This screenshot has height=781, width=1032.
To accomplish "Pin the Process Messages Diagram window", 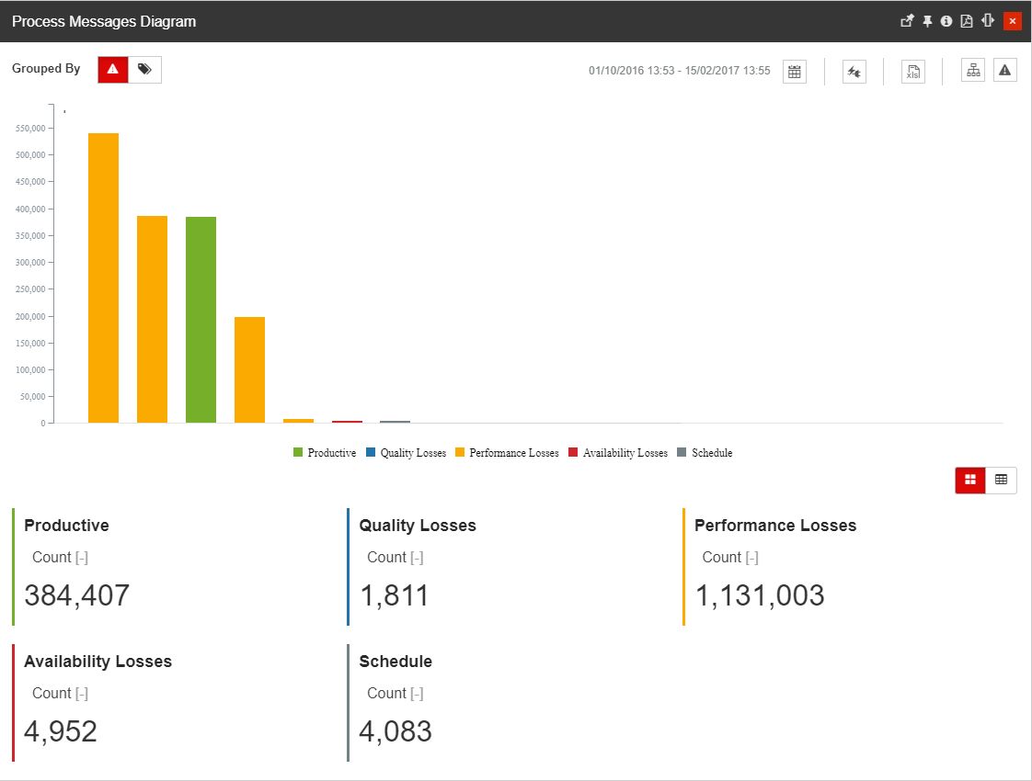I will [927, 21].
